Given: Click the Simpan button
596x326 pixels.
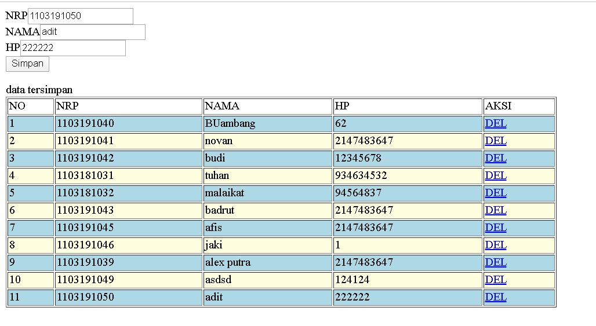Looking at the screenshot, I should tap(27, 64).
